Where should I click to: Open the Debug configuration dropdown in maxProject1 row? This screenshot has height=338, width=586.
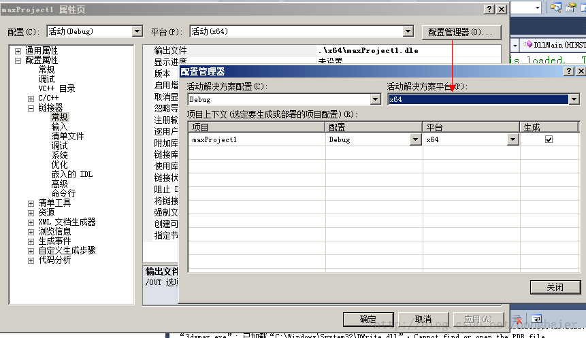(x=415, y=139)
